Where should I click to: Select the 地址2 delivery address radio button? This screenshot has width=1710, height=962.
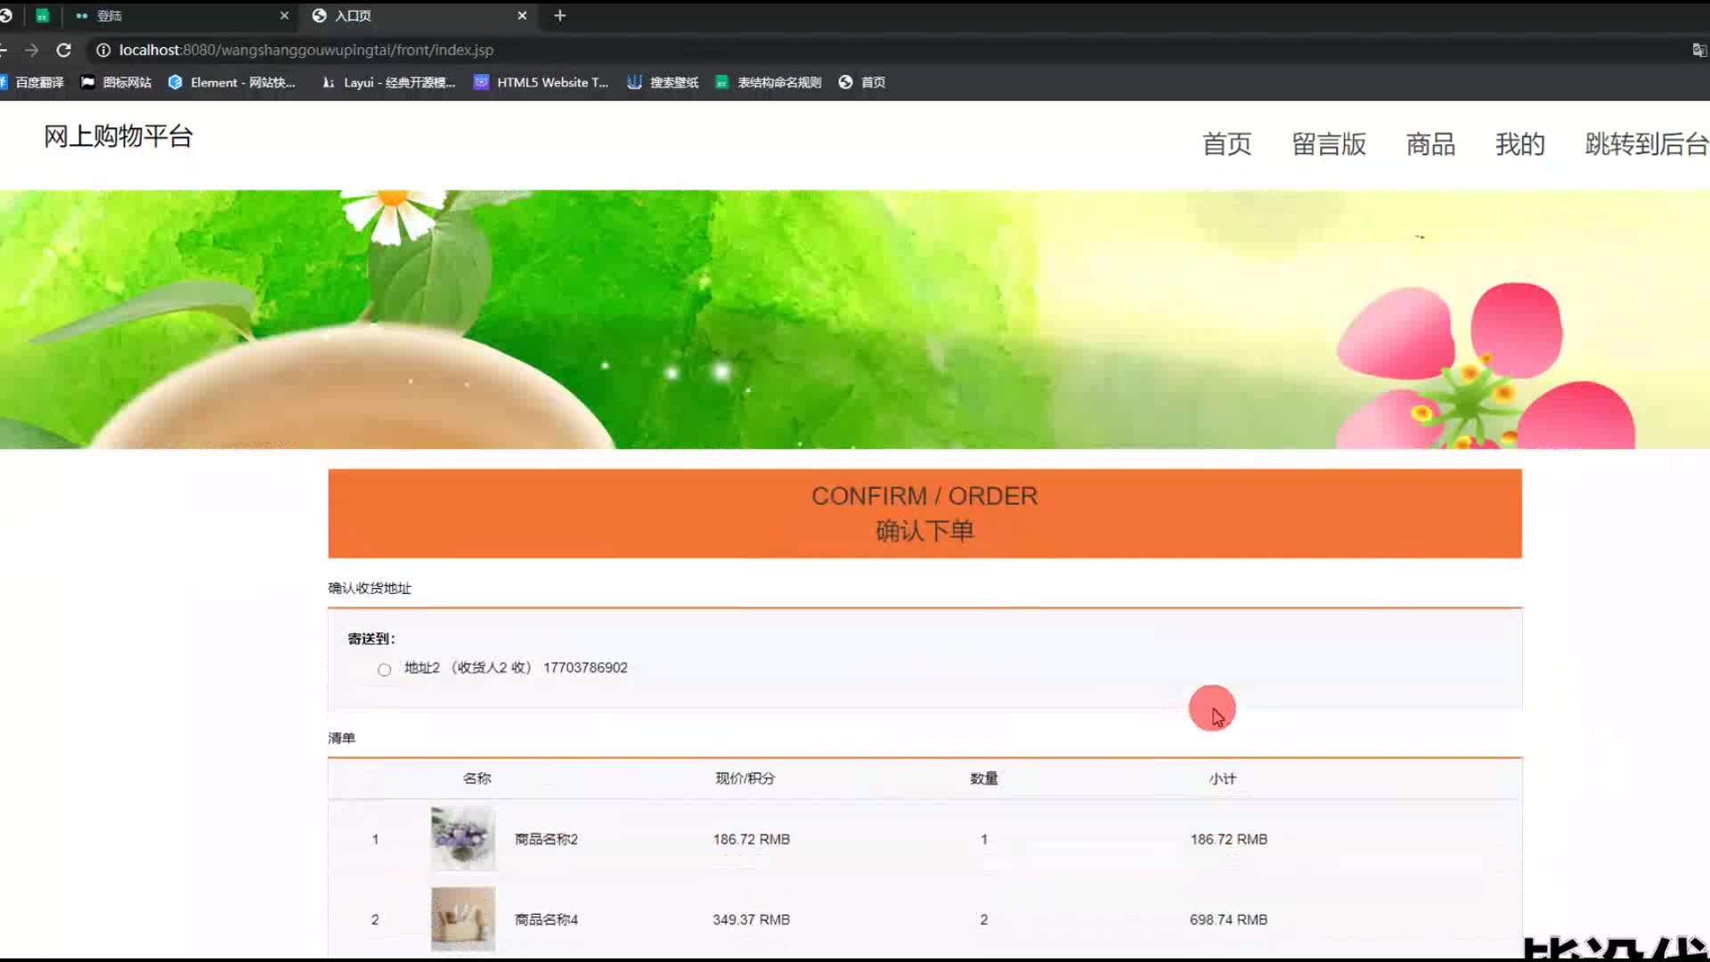(384, 669)
